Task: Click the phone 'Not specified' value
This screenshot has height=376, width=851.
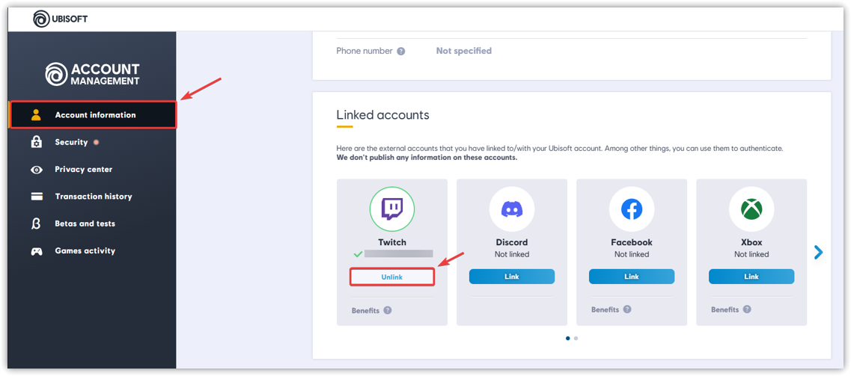Action: point(464,51)
